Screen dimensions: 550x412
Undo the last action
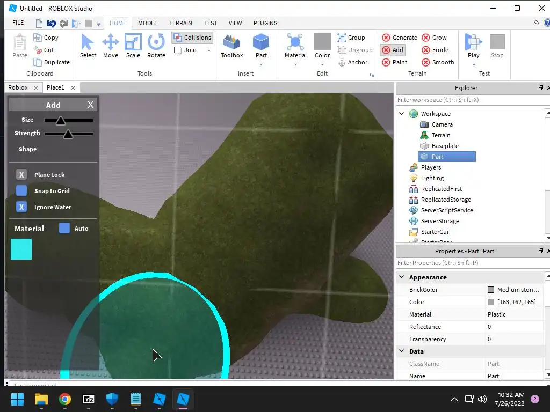point(51,24)
